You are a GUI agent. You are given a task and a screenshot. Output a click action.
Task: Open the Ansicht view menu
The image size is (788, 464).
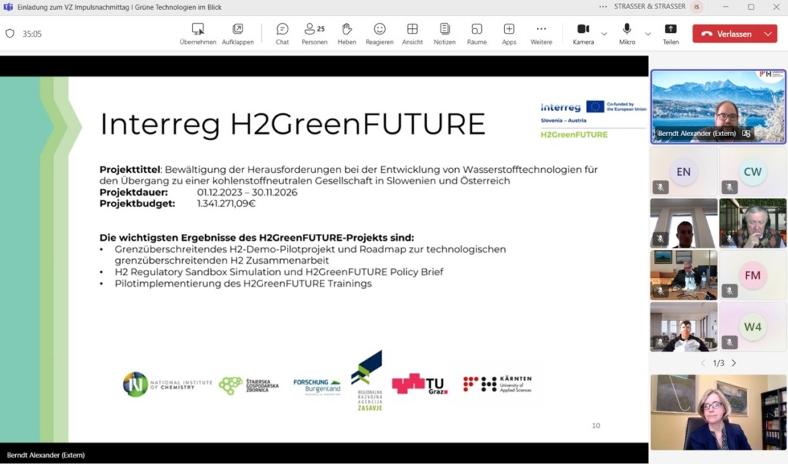412,34
